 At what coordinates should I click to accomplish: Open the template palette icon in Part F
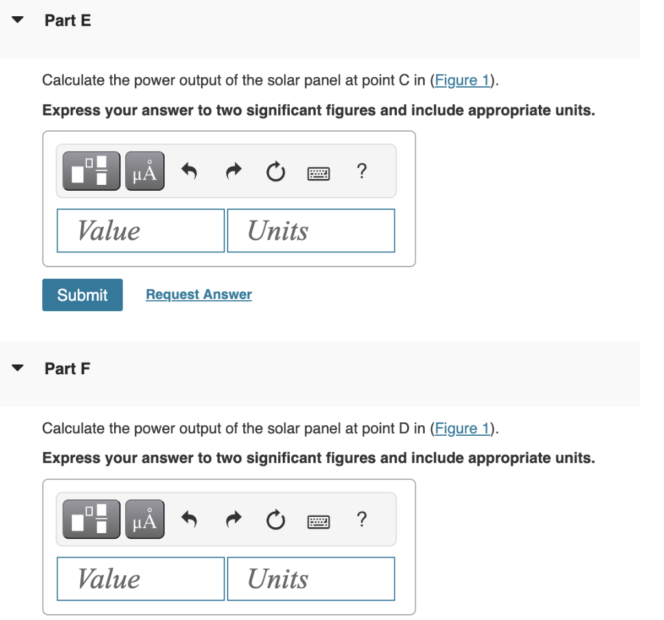tap(90, 519)
